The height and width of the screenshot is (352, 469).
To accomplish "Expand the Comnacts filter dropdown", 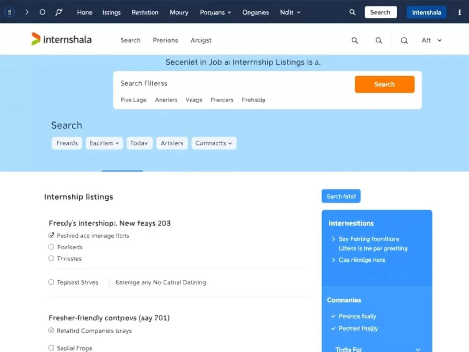I will coord(214,143).
